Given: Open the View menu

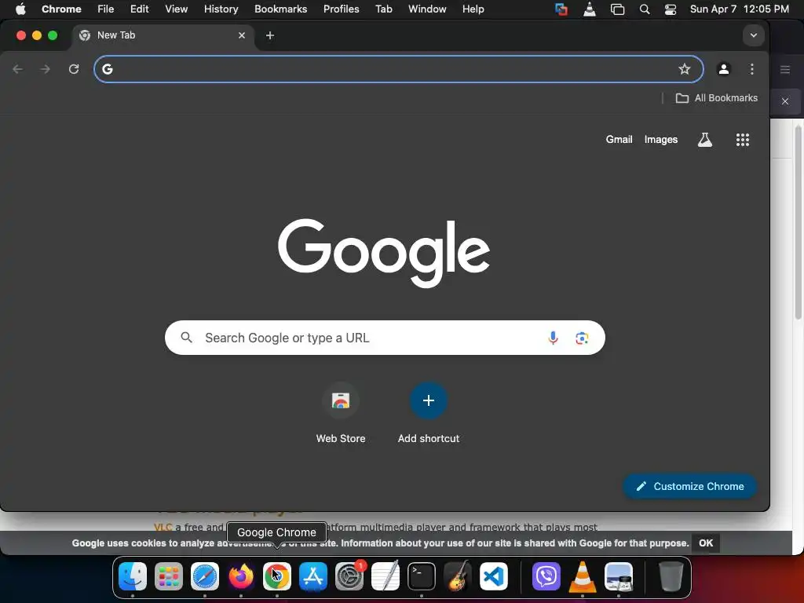Looking at the screenshot, I should [176, 9].
